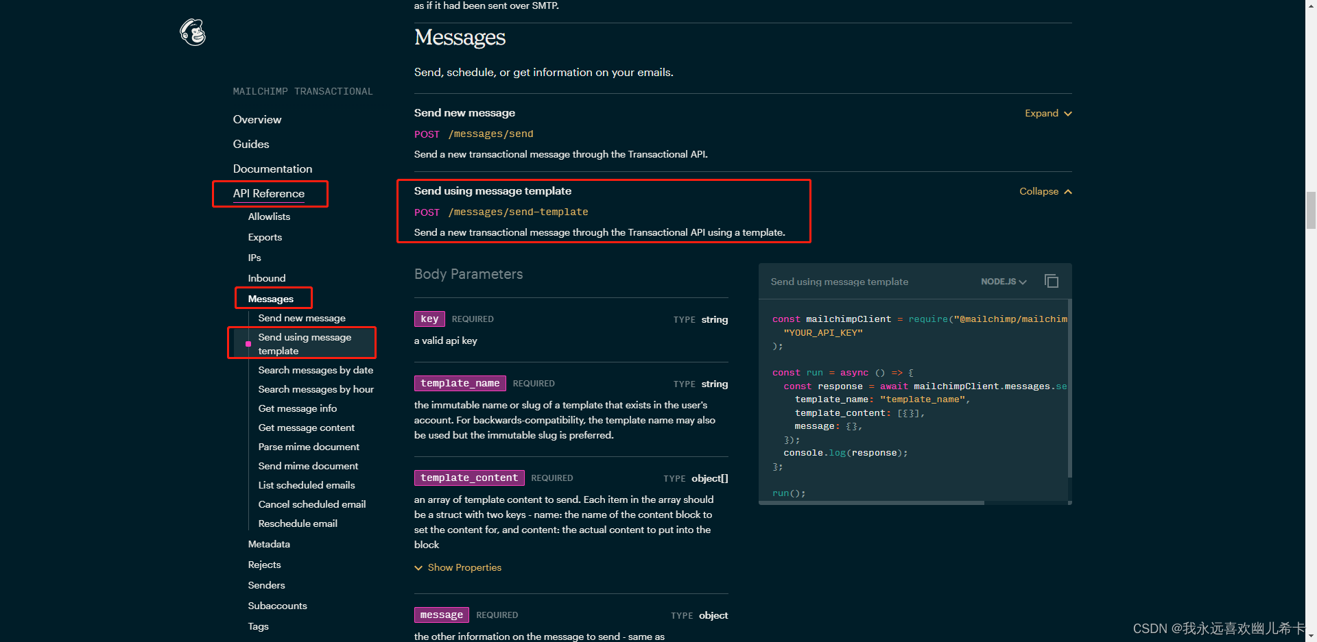Navigate to the Guides section
This screenshot has width=1317, height=642.
pyautogui.click(x=250, y=144)
